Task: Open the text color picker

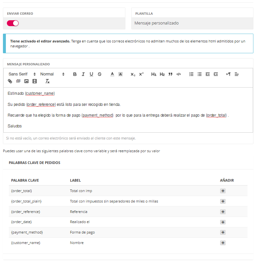Action: (x=112, y=74)
